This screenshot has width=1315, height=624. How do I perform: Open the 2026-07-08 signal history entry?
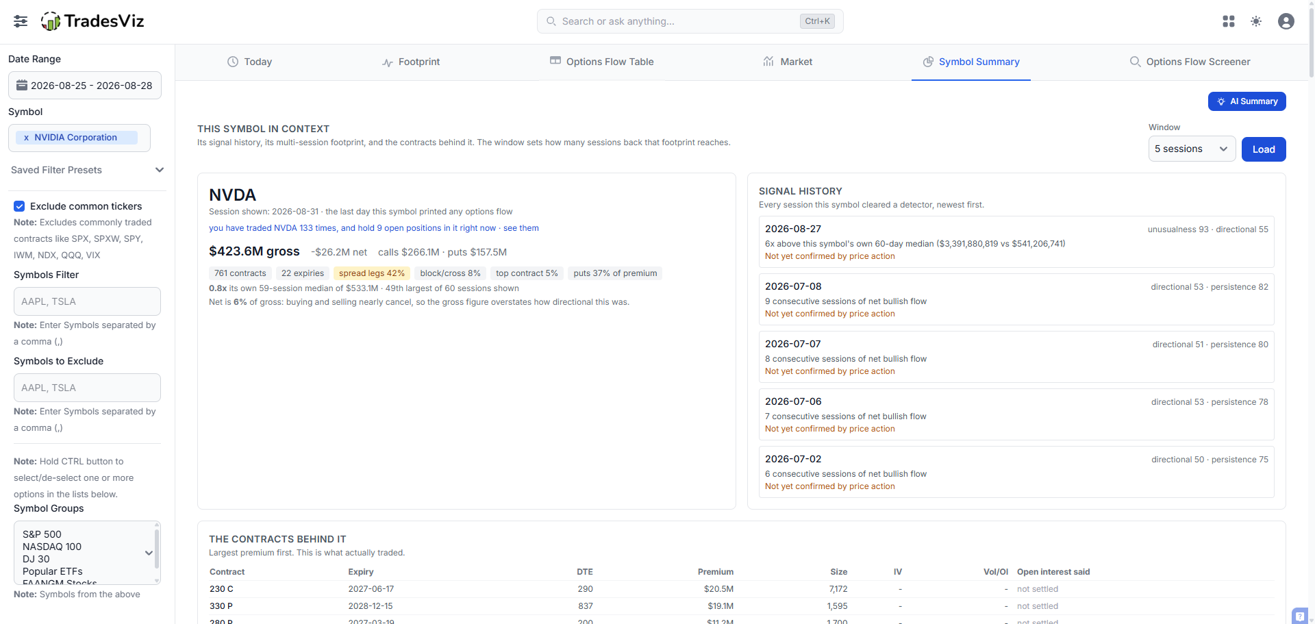[1016, 299]
